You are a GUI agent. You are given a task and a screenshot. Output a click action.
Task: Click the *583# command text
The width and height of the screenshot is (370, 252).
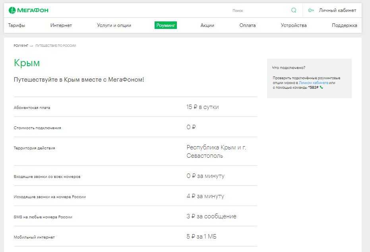pos(313,88)
